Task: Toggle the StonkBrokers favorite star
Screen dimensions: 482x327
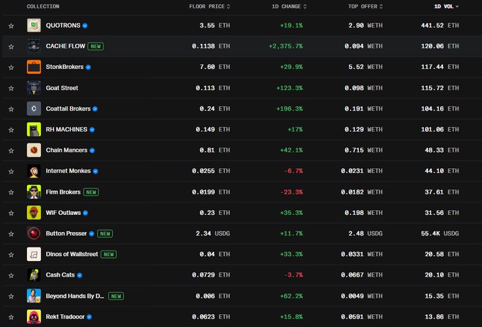Action: pyautogui.click(x=11, y=67)
